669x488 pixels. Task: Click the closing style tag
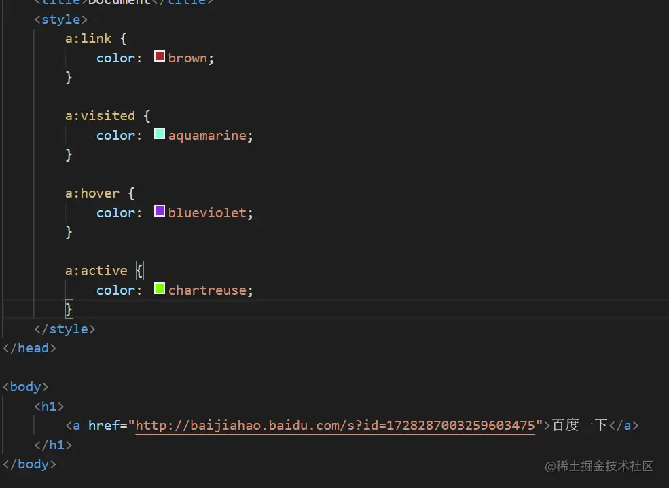(65, 329)
